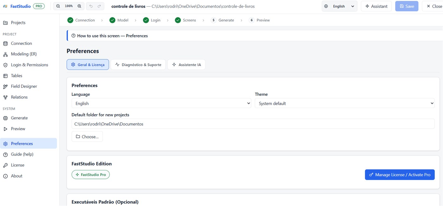Screen dimensions: 443x206
Task: Open the Assistente IA tab
Action: pyautogui.click(x=187, y=64)
